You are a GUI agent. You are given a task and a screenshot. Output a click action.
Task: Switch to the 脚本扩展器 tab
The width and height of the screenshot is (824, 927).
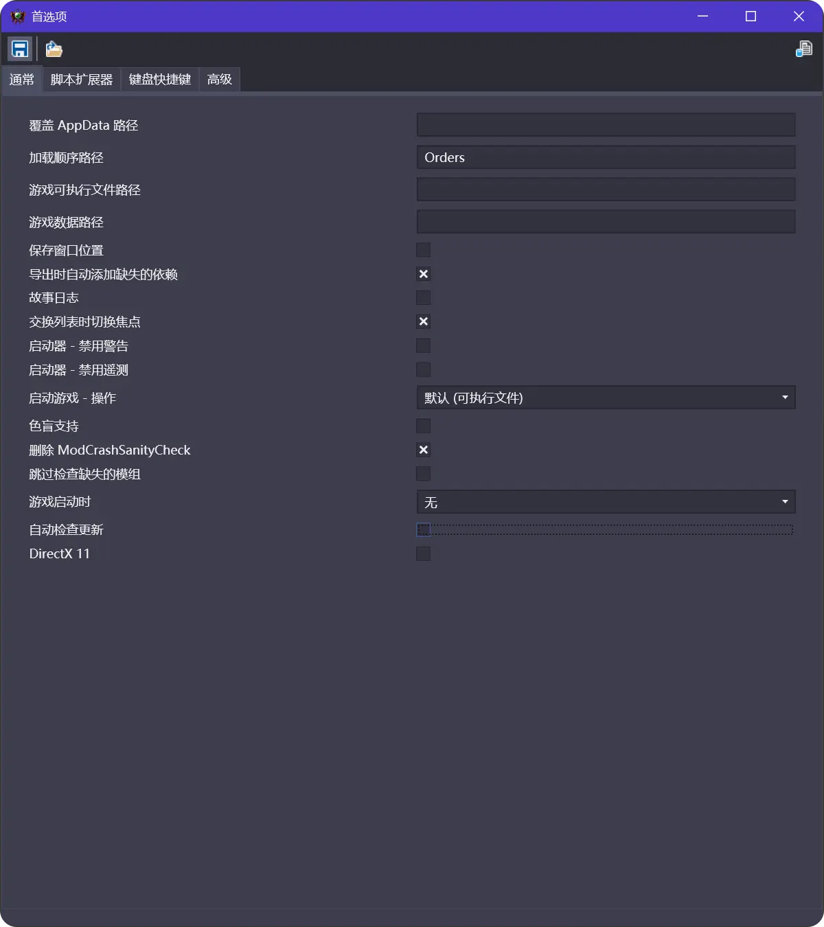point(82,80)
